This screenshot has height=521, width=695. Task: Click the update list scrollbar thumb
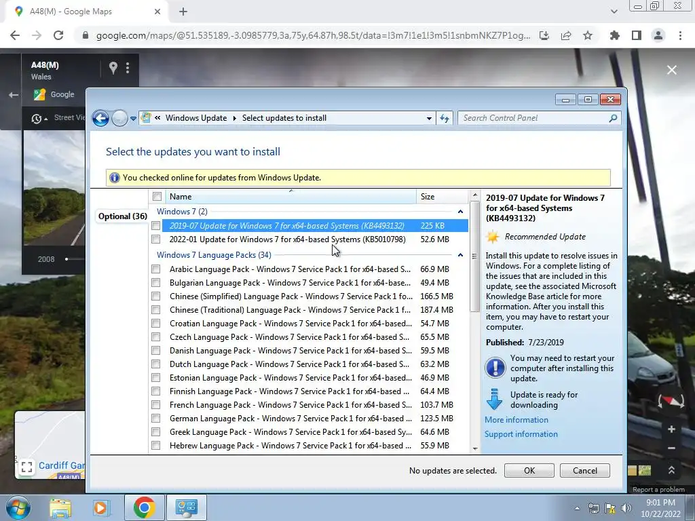coord(474,256)
